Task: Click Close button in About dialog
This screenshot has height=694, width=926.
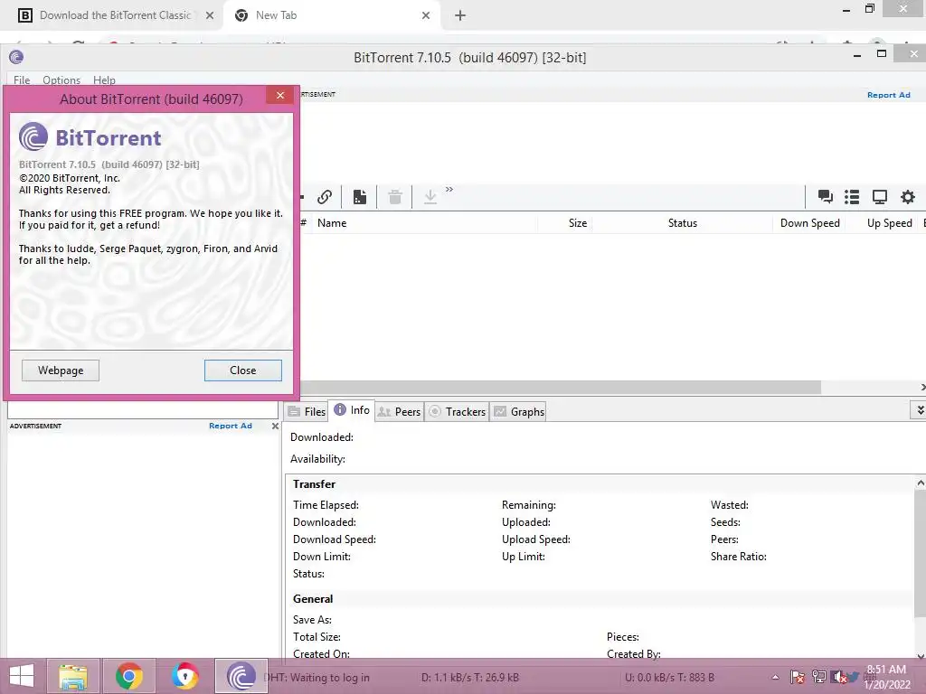Action: pyautogui.click(x=242, y=370)
